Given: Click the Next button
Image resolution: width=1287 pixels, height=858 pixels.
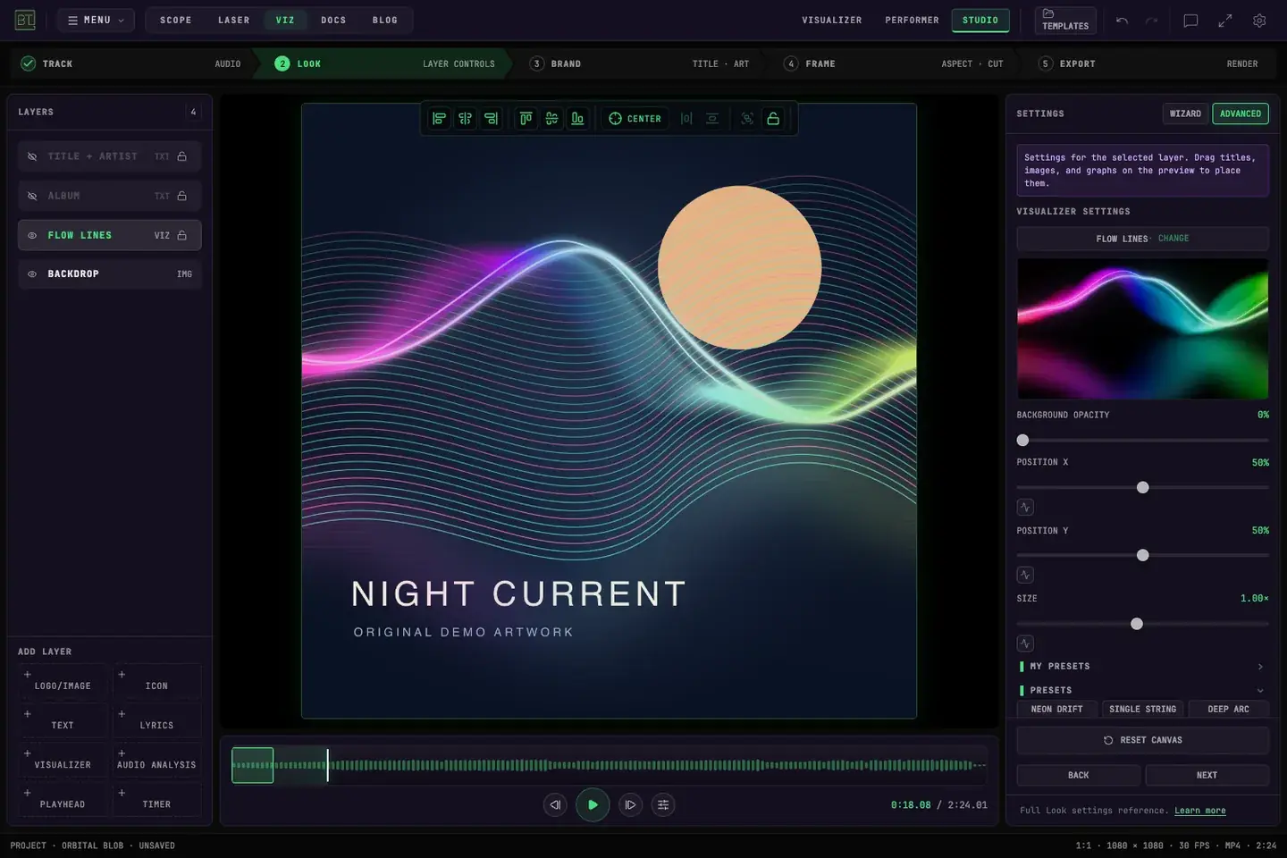Looking at the screenshot, I should point(1207,775).
